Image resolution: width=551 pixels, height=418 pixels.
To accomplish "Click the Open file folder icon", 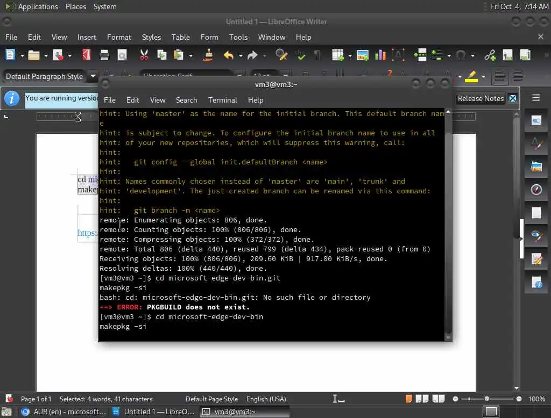I will (34, 55).
